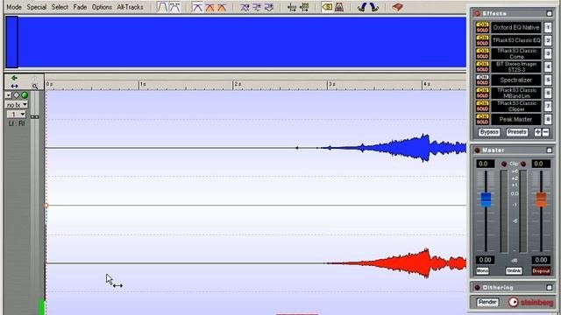Toggle ON for TRackS3 Classic Clipper
Screen dimensions: 561x315
tap(482, 103)
